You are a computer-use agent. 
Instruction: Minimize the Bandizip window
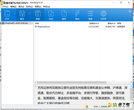[x=114, y=3]
